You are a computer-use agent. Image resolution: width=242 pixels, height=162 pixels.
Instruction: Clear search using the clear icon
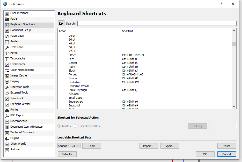(x=61, y=24)
